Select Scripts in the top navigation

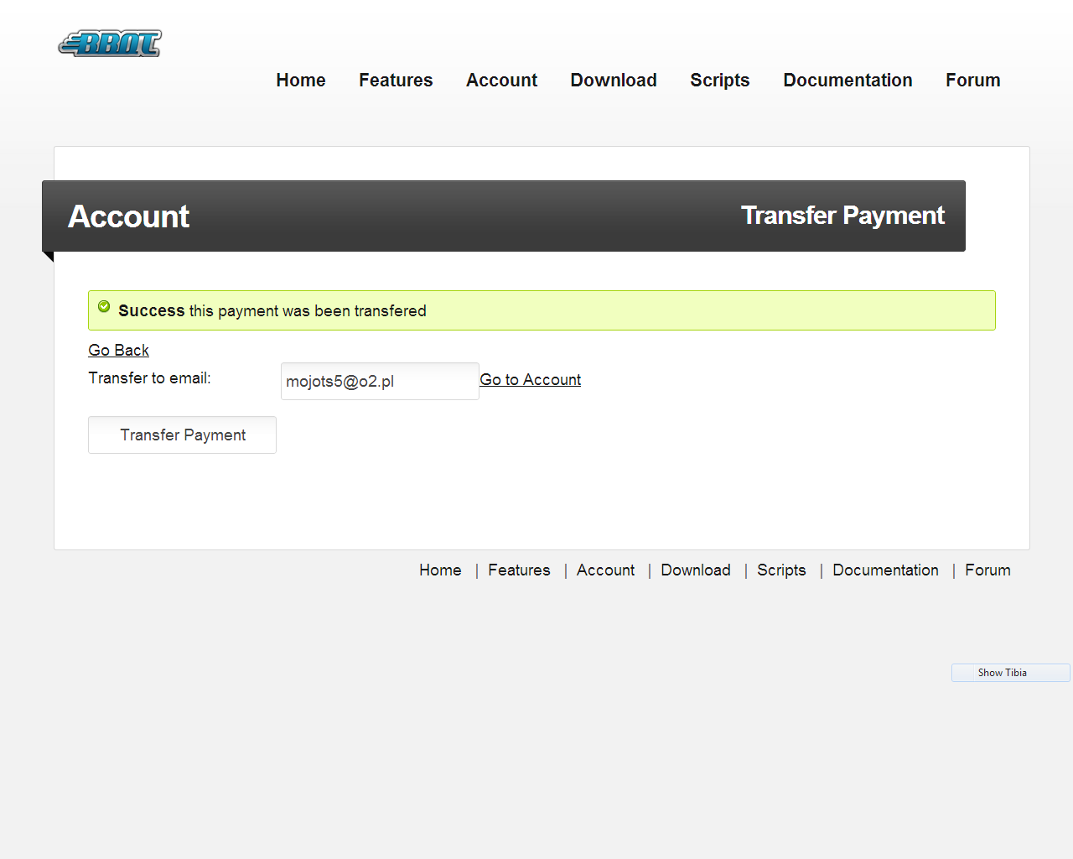pyautogui.click(x=719, y=81)
